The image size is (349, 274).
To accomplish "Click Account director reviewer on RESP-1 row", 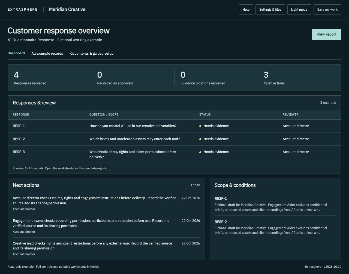I will [x=296, y=126].
